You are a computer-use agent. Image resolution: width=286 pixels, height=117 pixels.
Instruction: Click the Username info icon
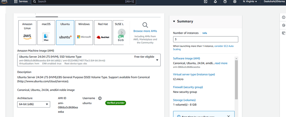(x=100, y=98)
